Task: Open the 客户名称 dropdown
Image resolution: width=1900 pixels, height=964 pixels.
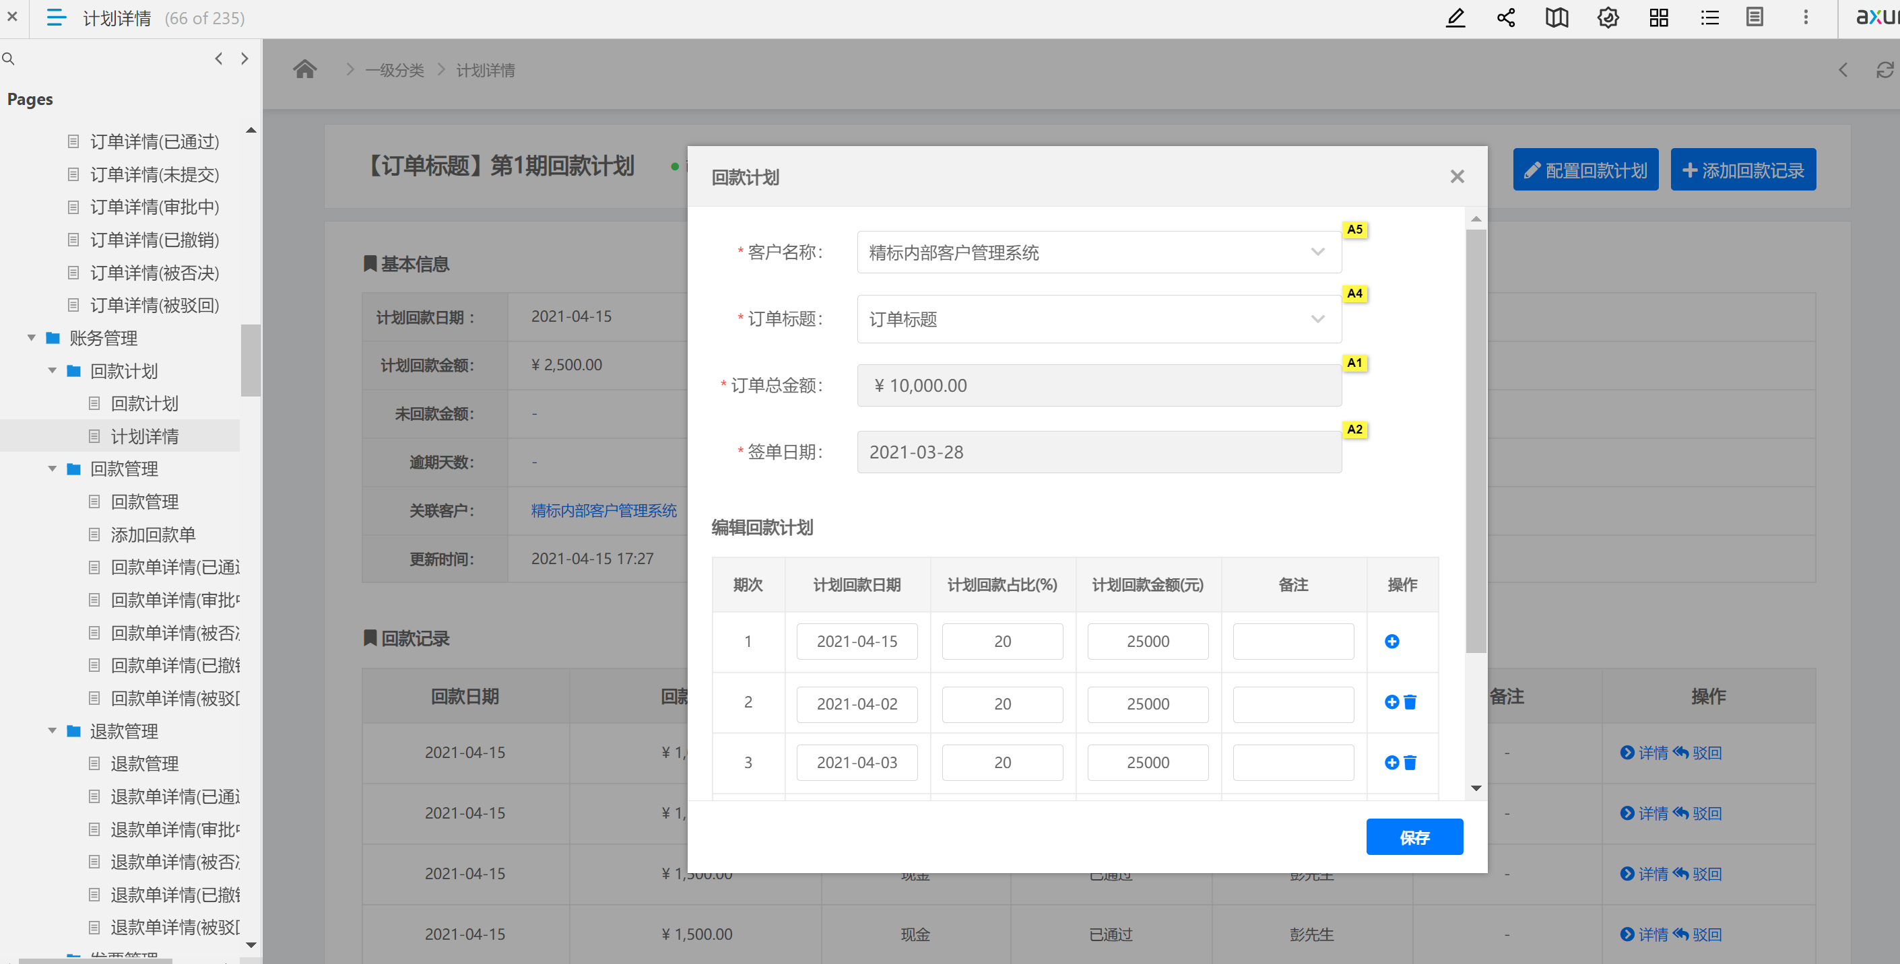Action: coord(1099,252)
